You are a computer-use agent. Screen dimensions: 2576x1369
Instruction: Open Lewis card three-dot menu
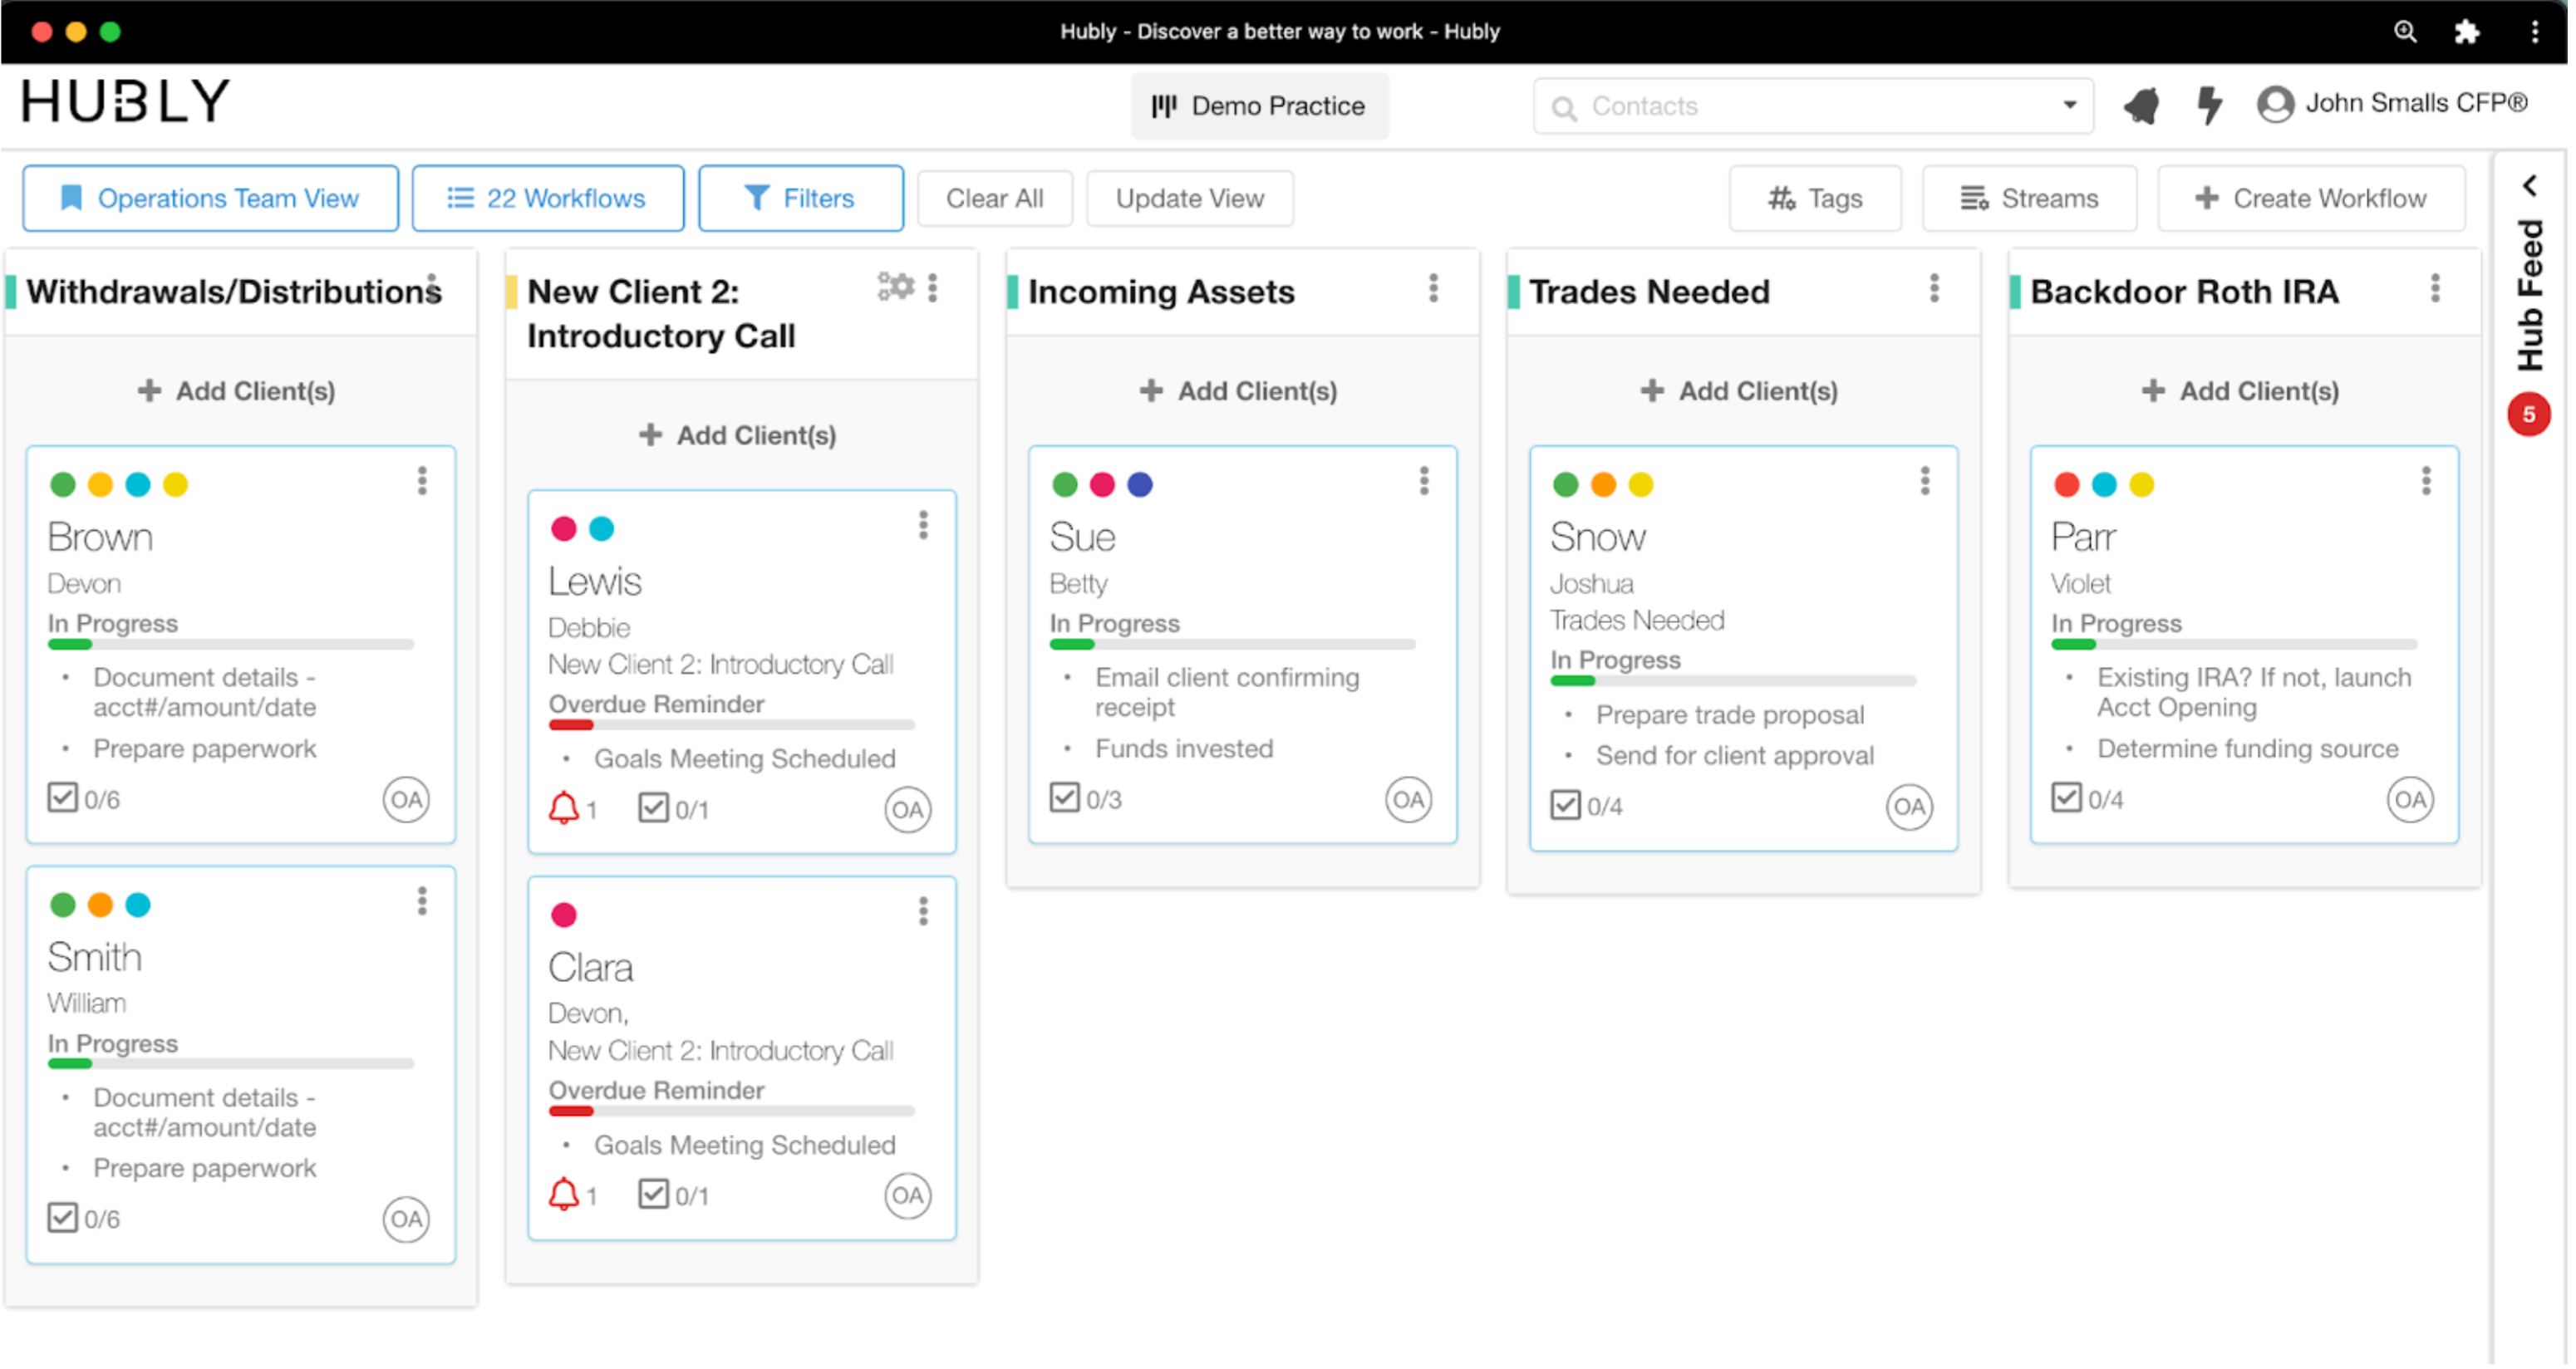pyautogui.click(x=923, y=525)
